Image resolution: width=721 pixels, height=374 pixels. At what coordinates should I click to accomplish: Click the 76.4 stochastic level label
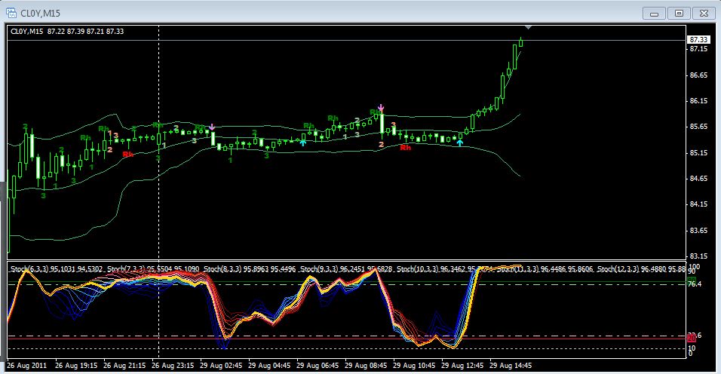coord(695,284)
